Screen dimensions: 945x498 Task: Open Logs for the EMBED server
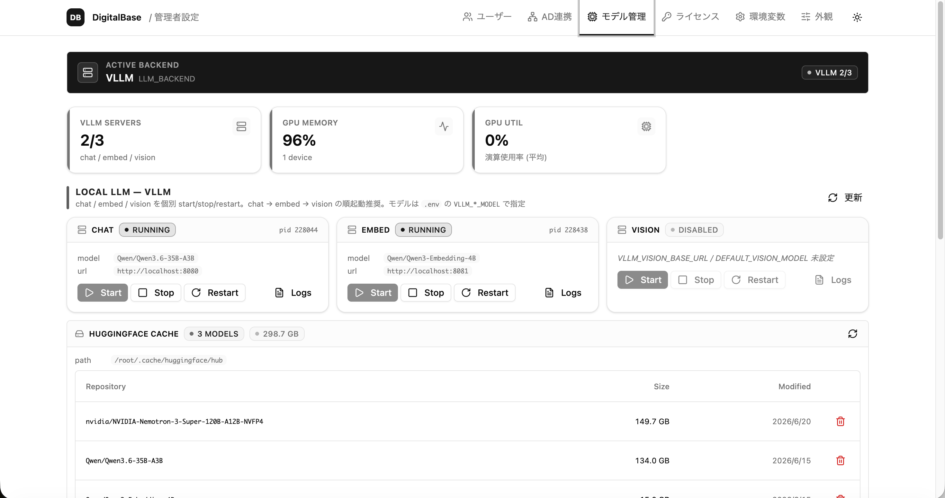coord(563,293)
